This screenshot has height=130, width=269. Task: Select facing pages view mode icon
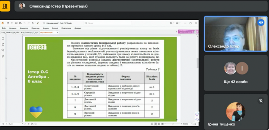159,124
